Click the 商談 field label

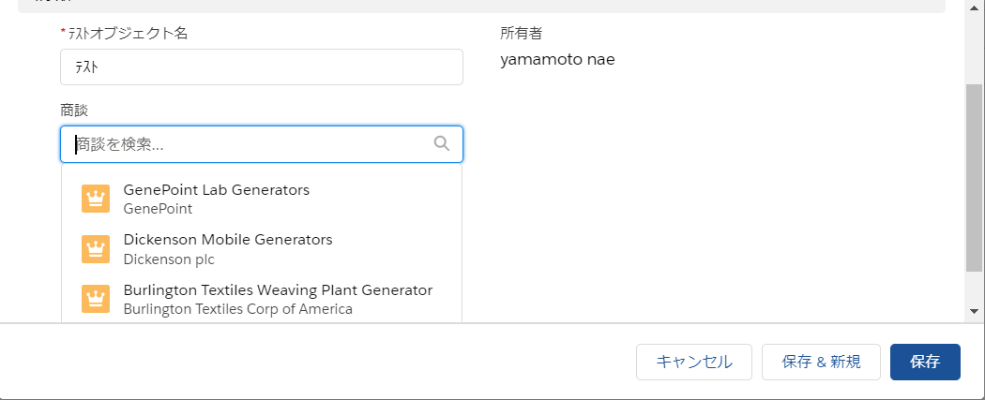[x=74, y=111]
